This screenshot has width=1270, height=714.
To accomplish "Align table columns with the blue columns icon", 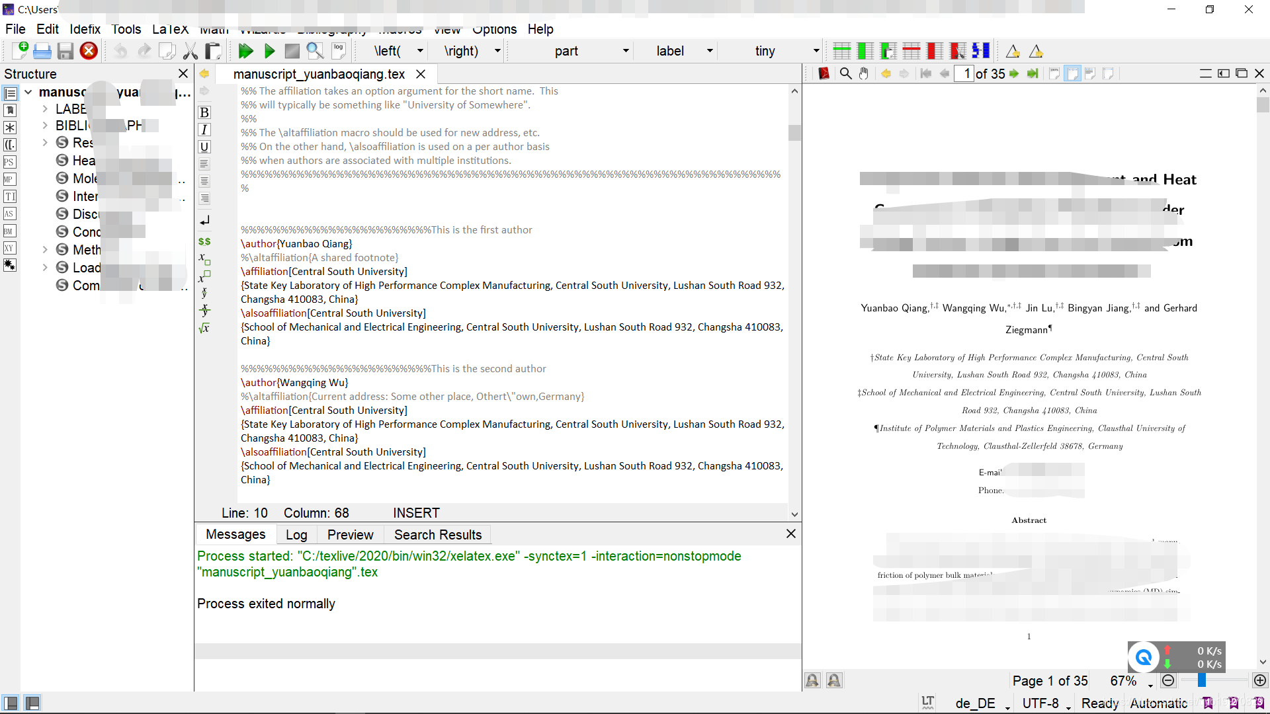I will click(x=981, y=51).
